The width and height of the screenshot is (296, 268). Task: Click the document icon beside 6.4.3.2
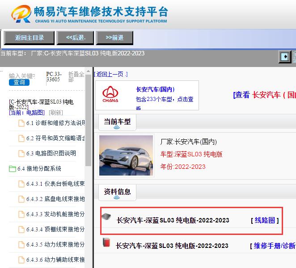pyautogui.click(x=21, y=199)
